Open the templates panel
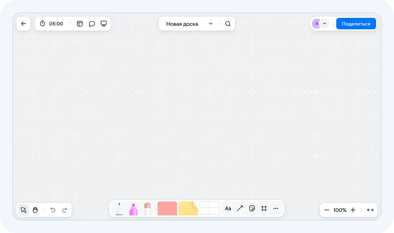The height and width of the screenshot is (233, 394). pos(80,24)
